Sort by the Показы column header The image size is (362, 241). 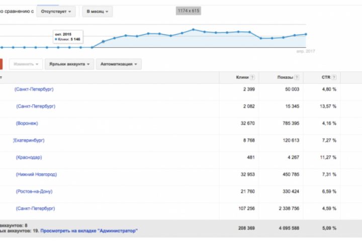coord(285,77)
